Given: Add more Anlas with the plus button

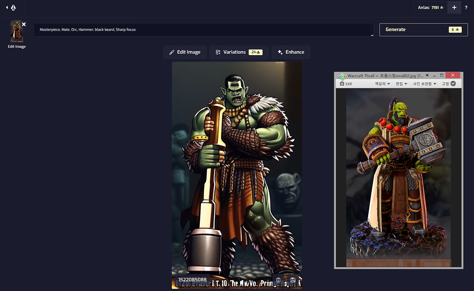Looking at the screenshot, I should tap(454, 7).
